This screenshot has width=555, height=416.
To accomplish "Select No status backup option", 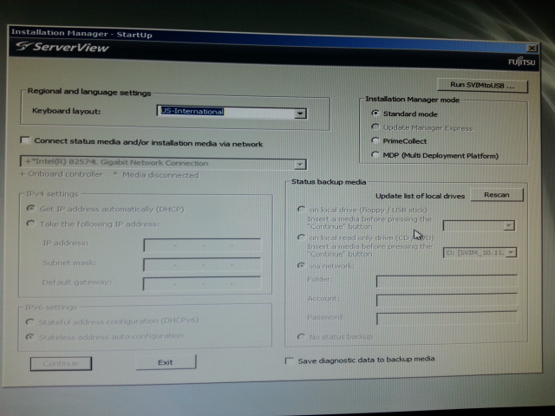I will [x=301, y=336].
